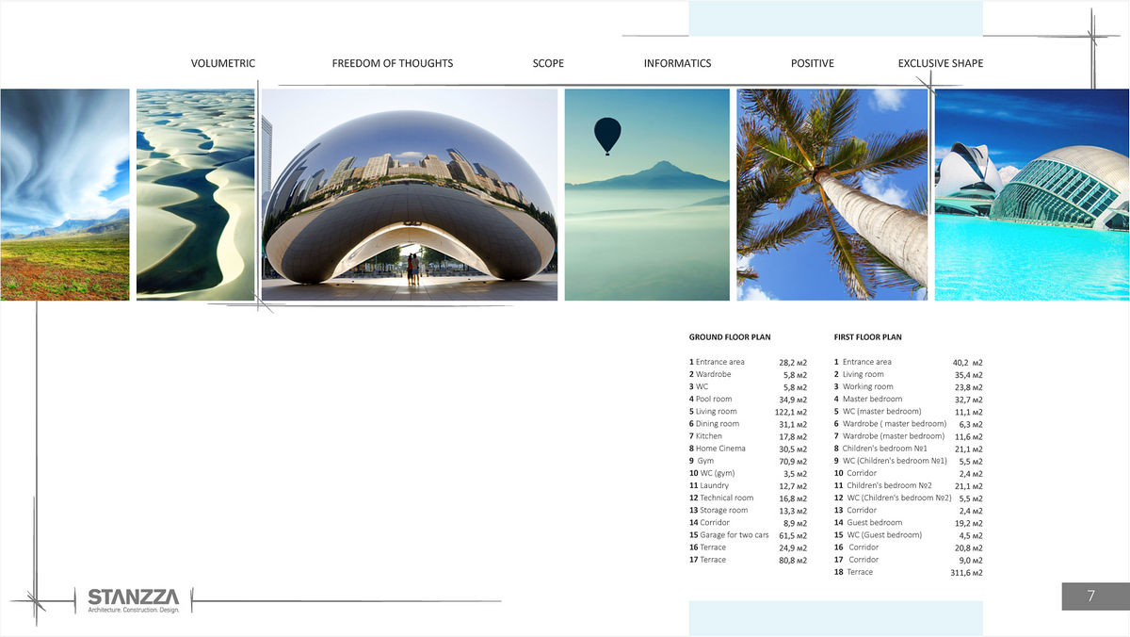Viewport: 1130px width, 637px height.
Task: Click the EXCLUSIVE SHAPE heading
Action: tap(941, 63)
